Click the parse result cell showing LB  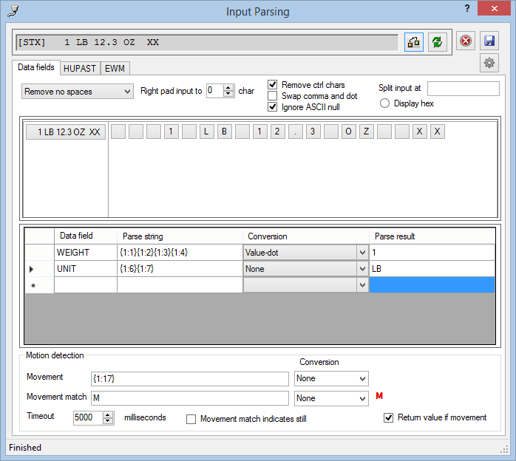[x=432, y=269]
